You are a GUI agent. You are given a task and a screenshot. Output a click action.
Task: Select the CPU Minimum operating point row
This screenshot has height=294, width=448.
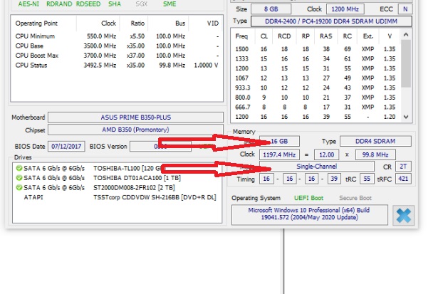pyautogui.click(x=117, y=36)
